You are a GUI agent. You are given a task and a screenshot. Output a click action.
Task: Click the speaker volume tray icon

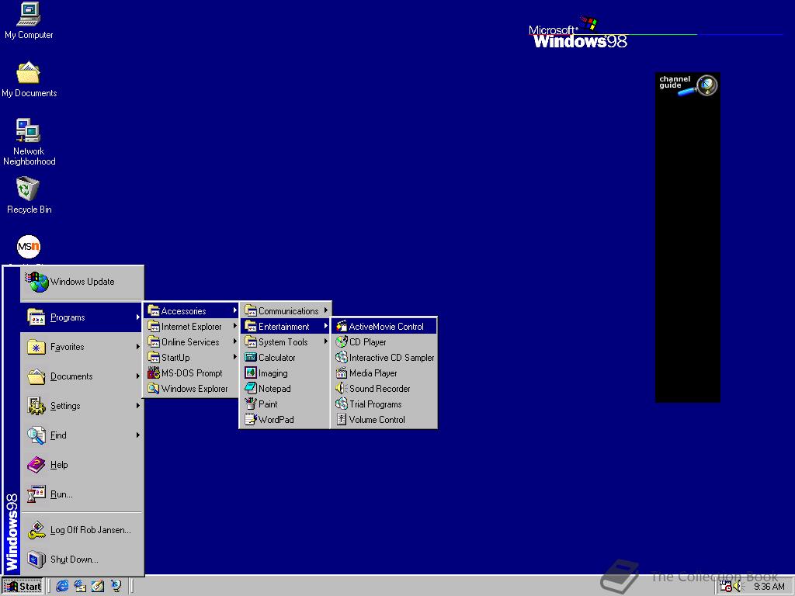[x=738, y=587]
